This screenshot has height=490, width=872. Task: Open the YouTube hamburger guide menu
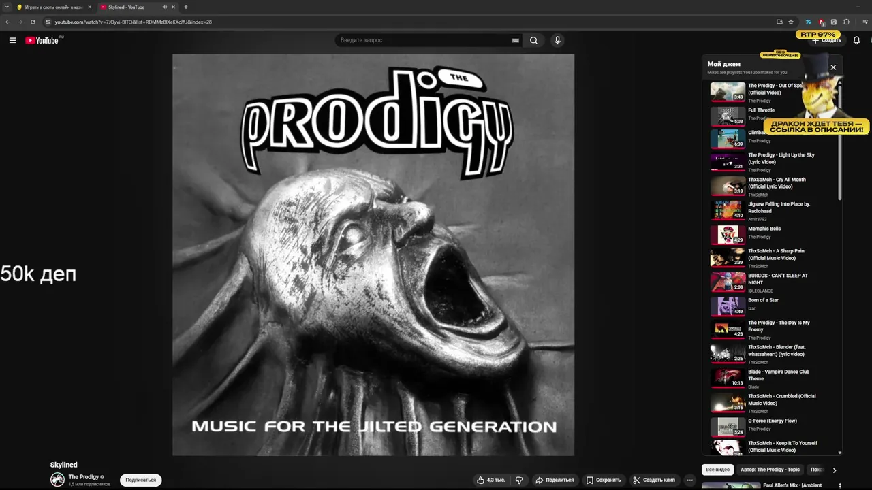tap(12, 40)
